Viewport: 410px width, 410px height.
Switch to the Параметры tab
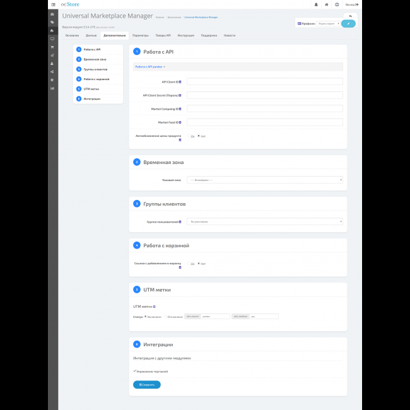pyautogui.click(x=141, y=35)
